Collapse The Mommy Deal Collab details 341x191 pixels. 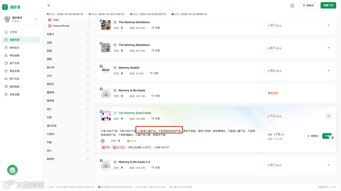(x=328, y=116)
